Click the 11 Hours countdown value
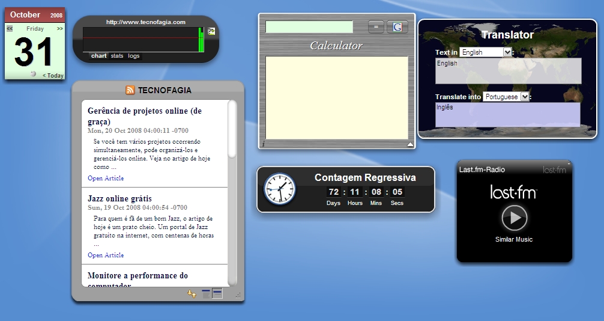Image resolution: width=604 pixels, height=321 pixels. click(x=355, y=192)
